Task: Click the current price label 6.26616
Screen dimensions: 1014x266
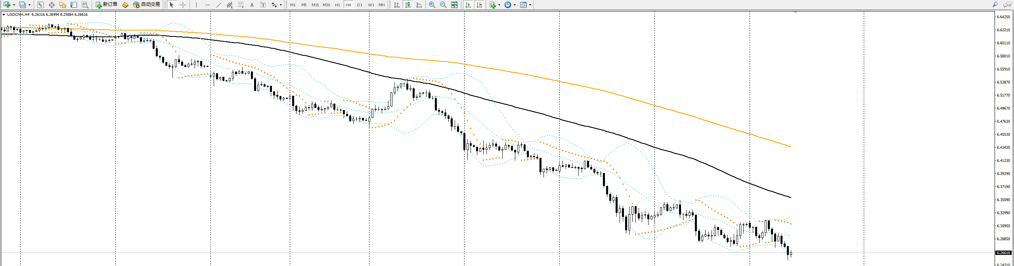Action: (x=1003, y=253)
